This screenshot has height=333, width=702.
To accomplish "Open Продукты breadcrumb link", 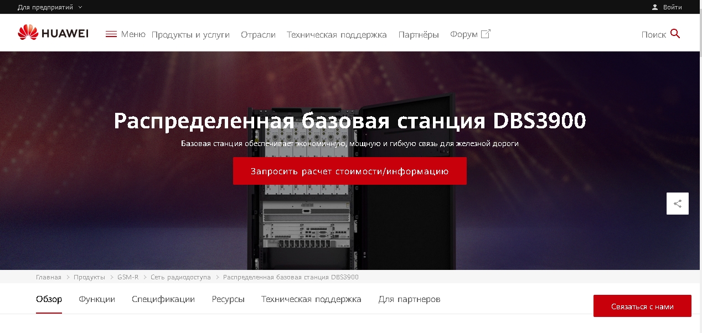I will click(89, 277).
